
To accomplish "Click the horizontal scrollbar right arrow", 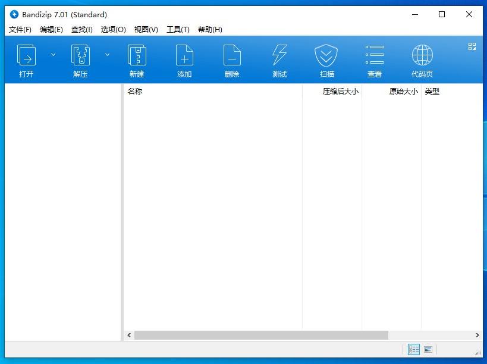I will 477,335.
